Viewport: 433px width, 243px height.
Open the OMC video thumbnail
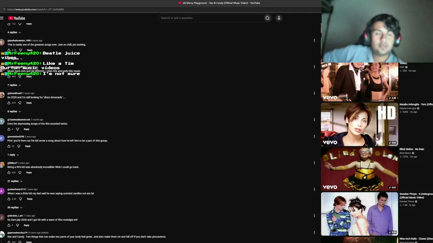coord(360,82)
